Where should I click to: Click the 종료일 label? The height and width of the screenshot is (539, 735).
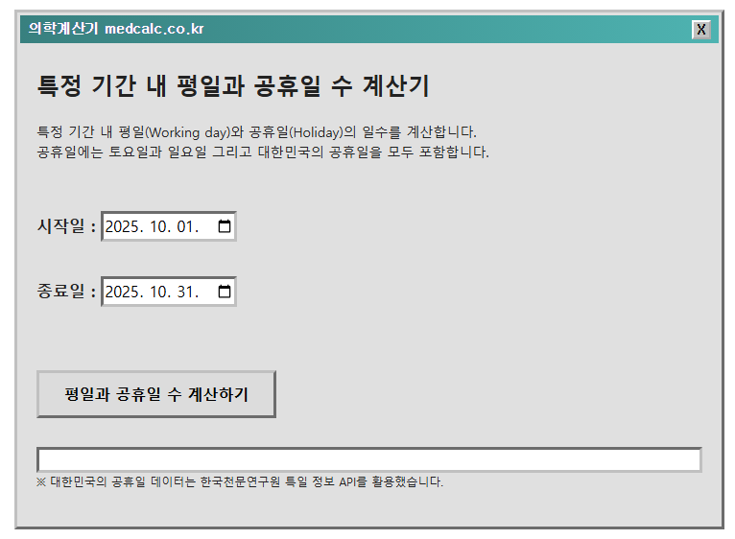(x=65, y=293)
